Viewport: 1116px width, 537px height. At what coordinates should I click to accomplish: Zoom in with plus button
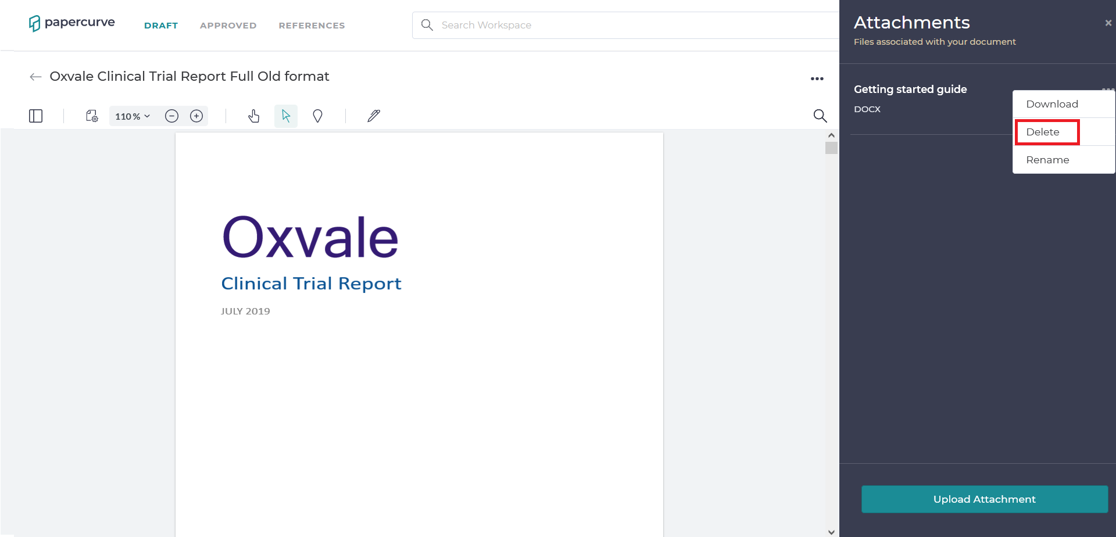coord(196,116)
